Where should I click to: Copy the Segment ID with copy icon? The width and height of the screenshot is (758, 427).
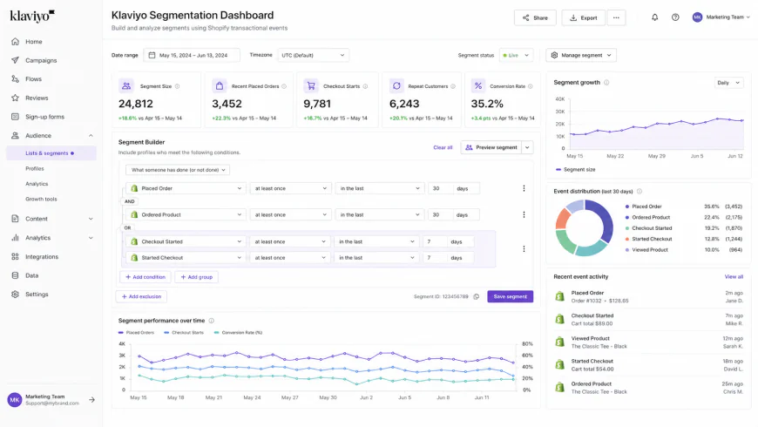477,297
